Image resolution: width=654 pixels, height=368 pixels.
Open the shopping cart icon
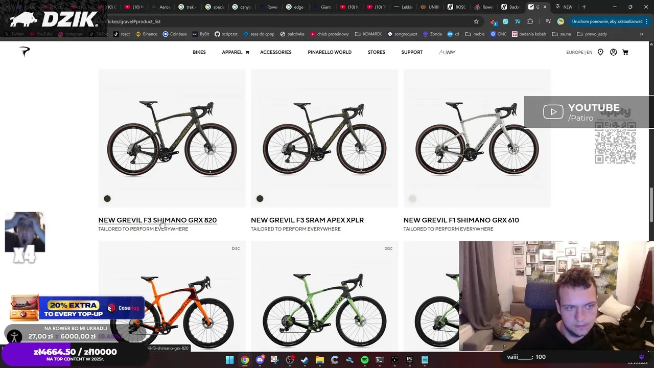point(625,52)
